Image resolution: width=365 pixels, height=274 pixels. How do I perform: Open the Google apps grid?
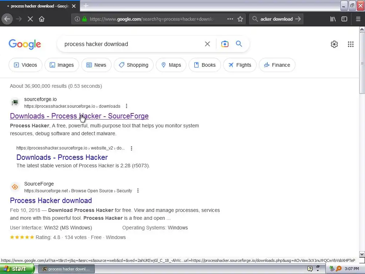coord(351,44)
